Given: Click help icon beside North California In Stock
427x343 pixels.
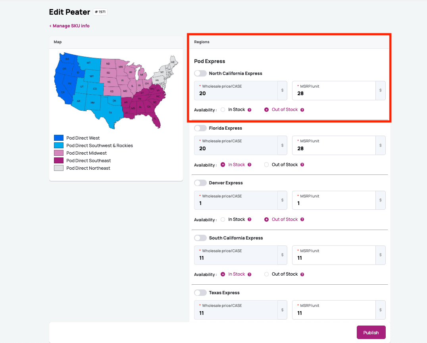Looking at the screenshot, I should tap(250, 110).
